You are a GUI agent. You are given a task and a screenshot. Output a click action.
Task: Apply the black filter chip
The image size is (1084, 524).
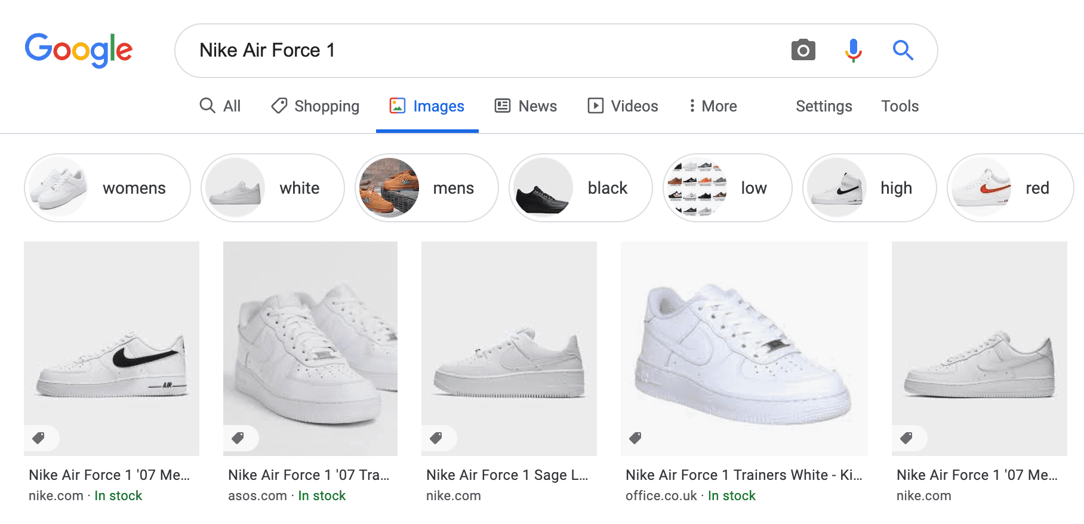tap(581, 188)
